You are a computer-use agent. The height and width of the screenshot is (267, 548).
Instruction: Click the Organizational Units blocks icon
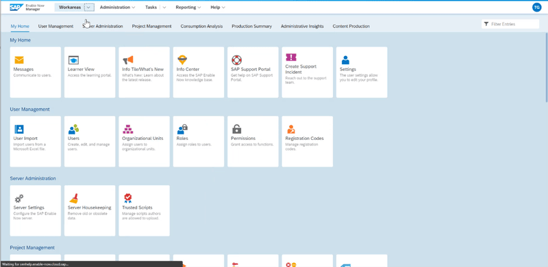pyautogui.click(x=128, y=129)
